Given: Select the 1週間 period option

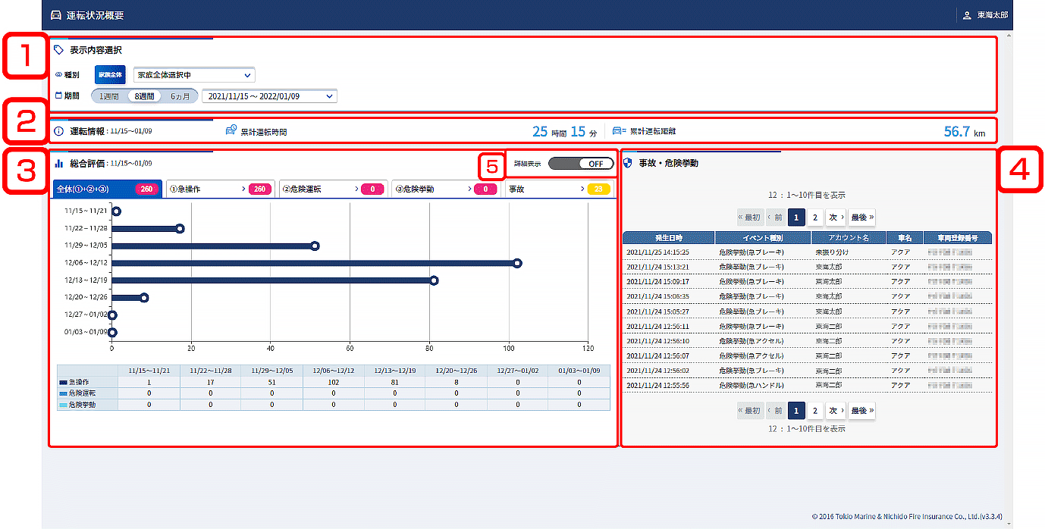Looking at the screenshot, I should point(109,96).
